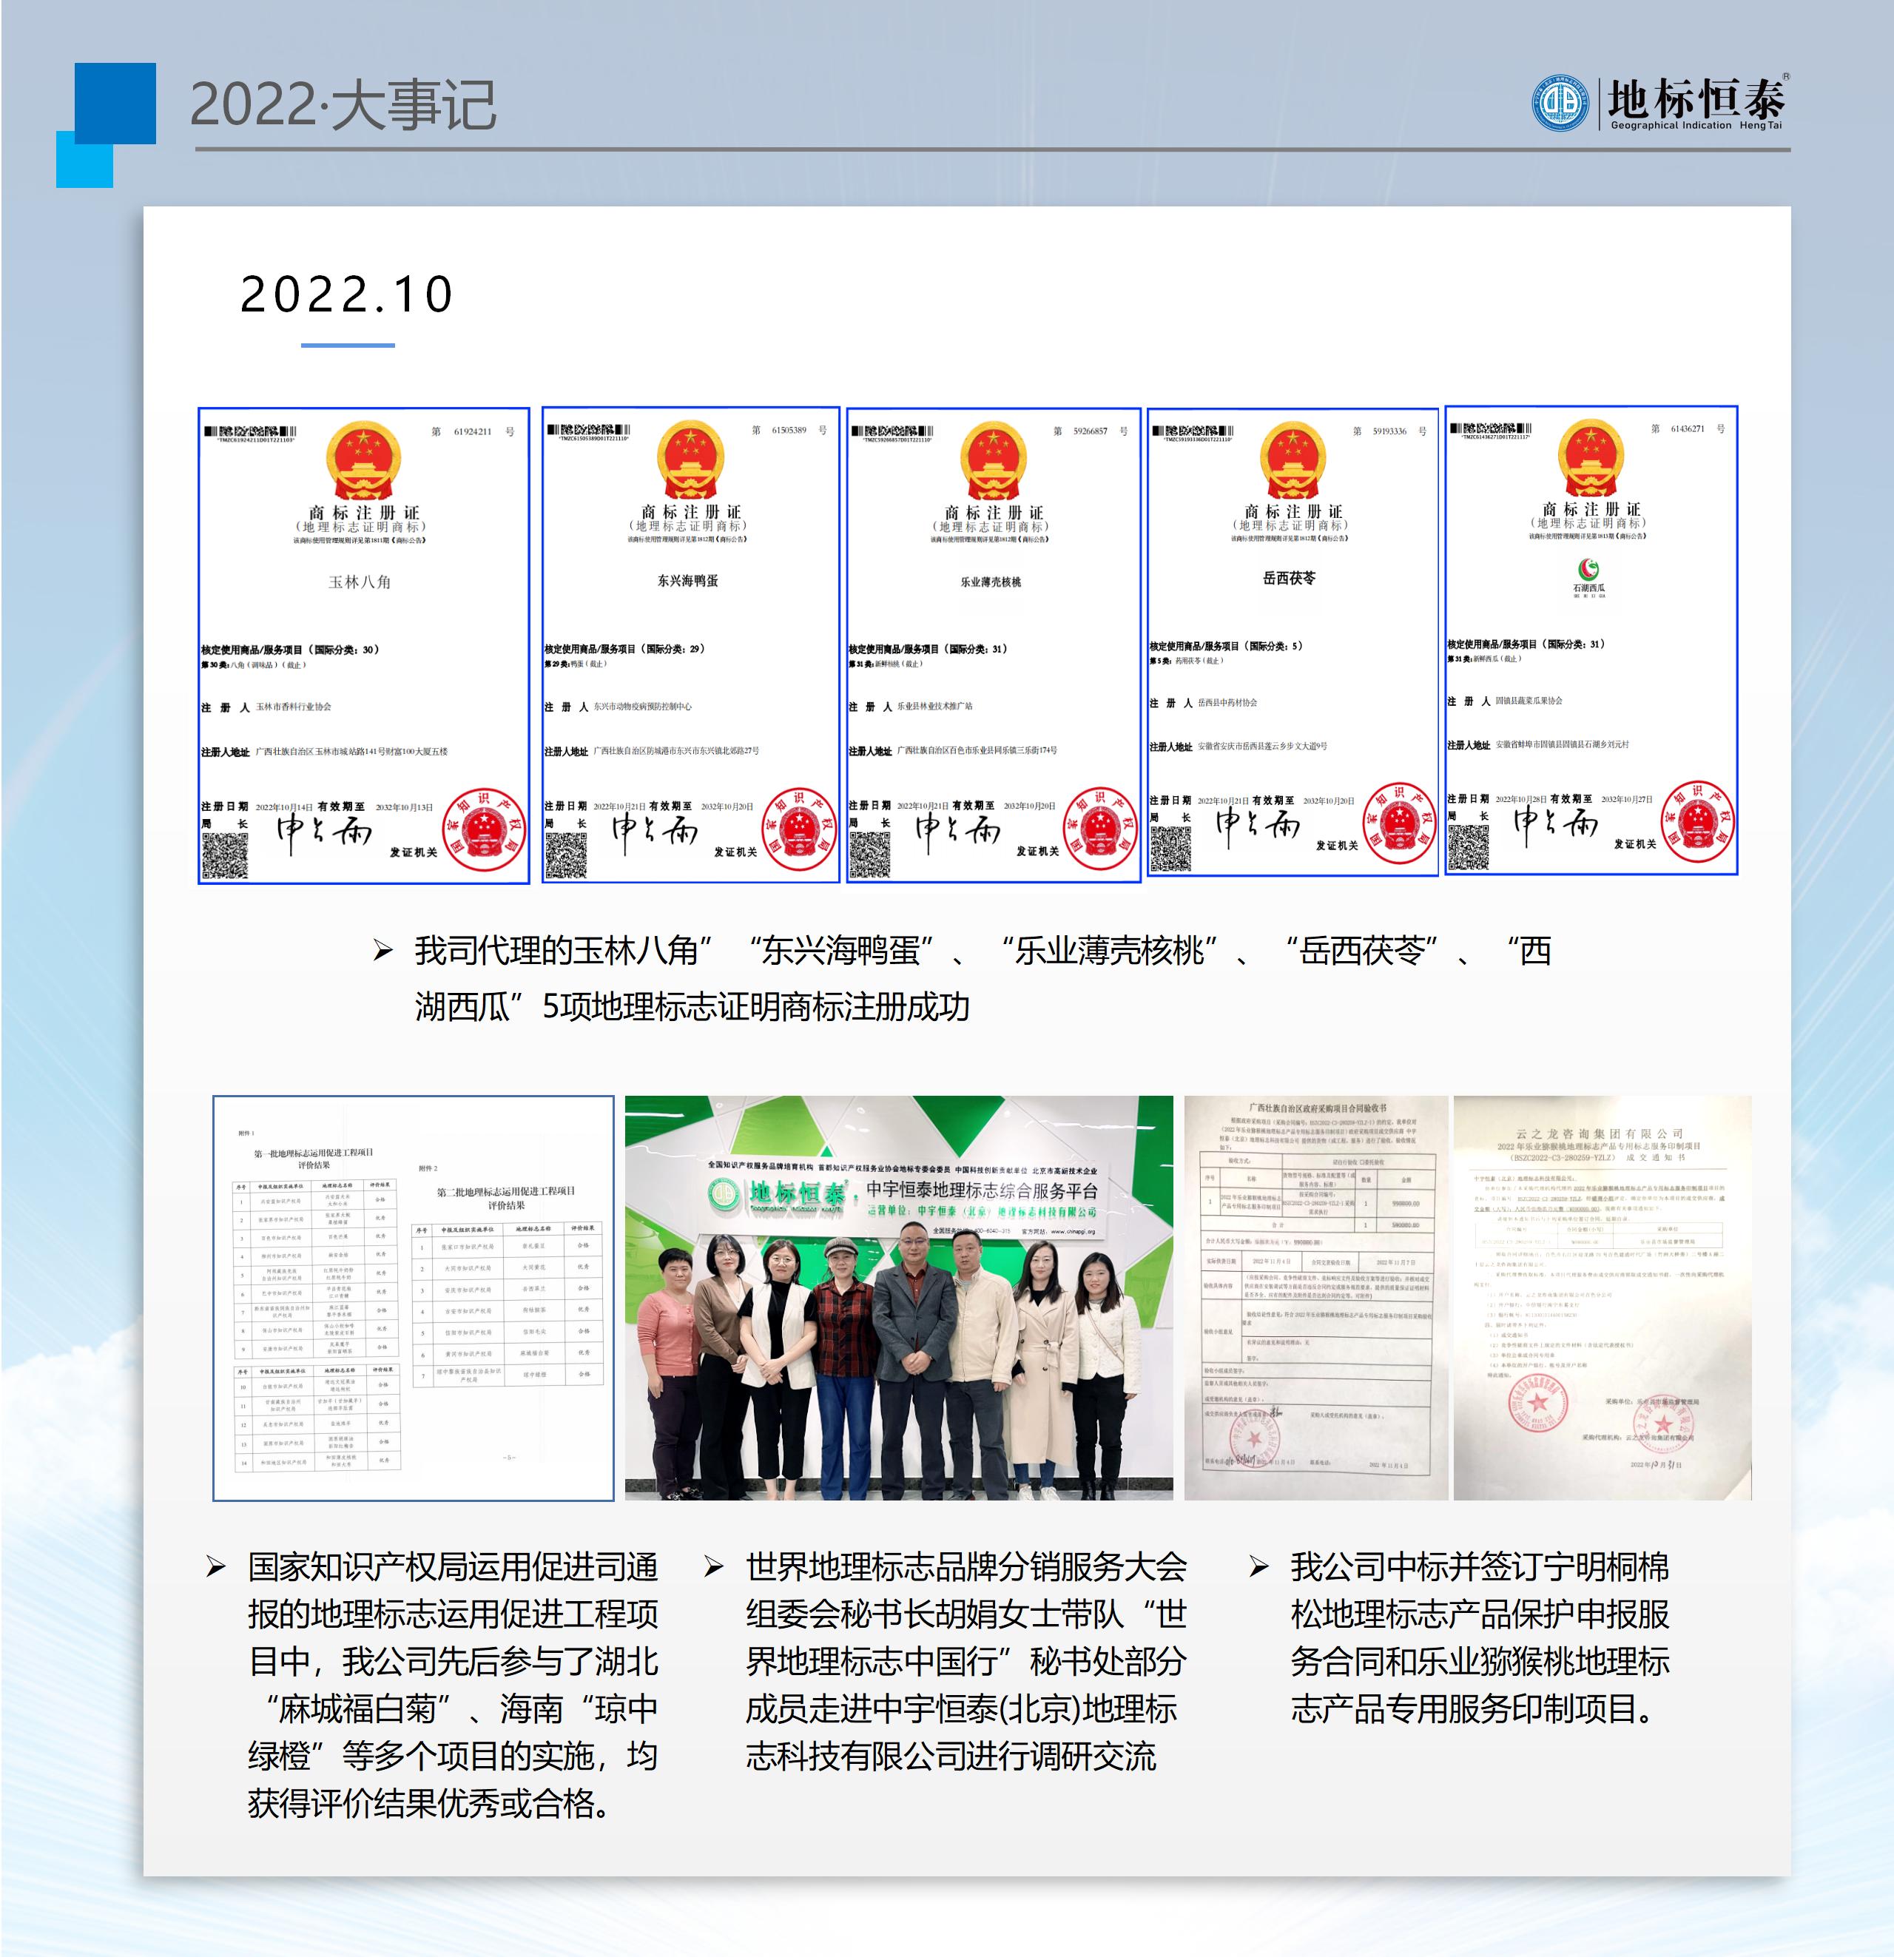Open the 广西壮族自治区政府采购项目合同验收书 document
Screen dimensions: 1894x1957
(x=1316, y=1298)
